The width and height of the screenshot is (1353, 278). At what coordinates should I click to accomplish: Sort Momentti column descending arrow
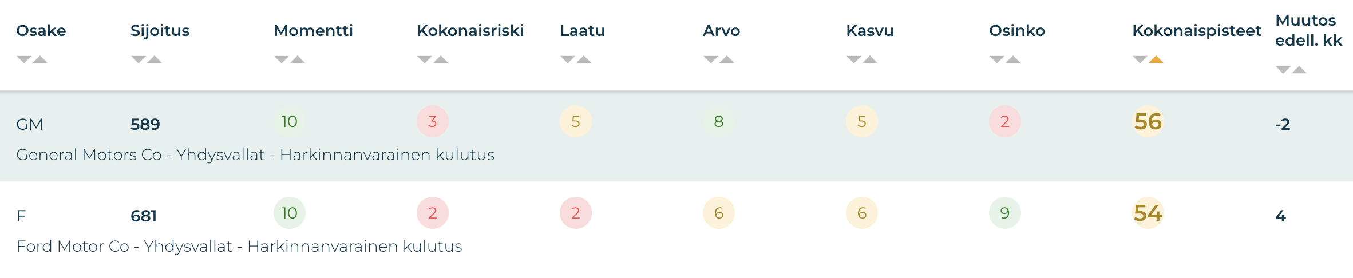tap(281, 59)
